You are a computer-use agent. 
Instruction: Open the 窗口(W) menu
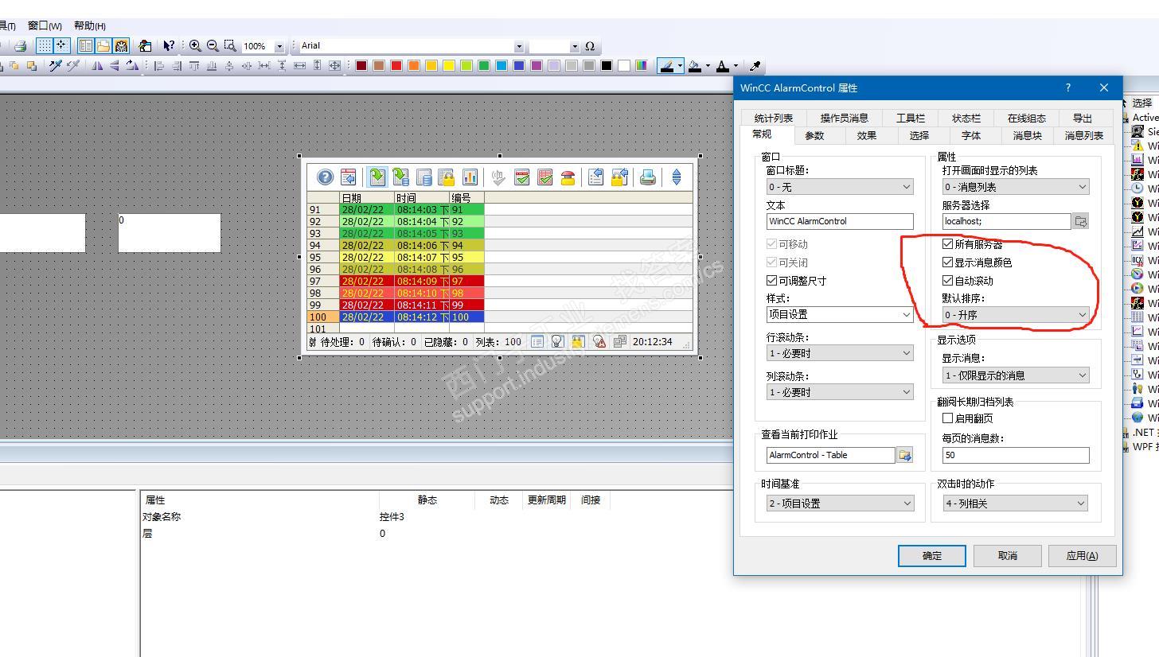[x=45, y=26]
